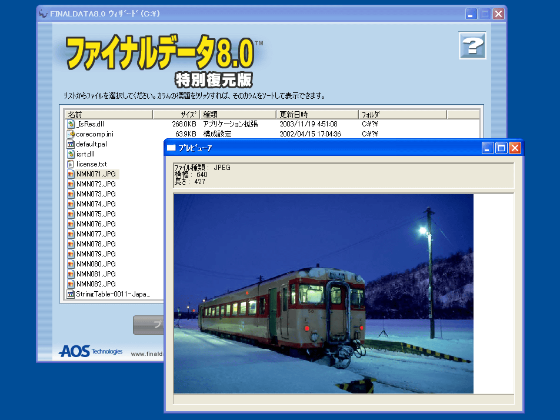Screen dimensions: 560x420
Task: Select the license.txt file name
Action: click(91, 164)
